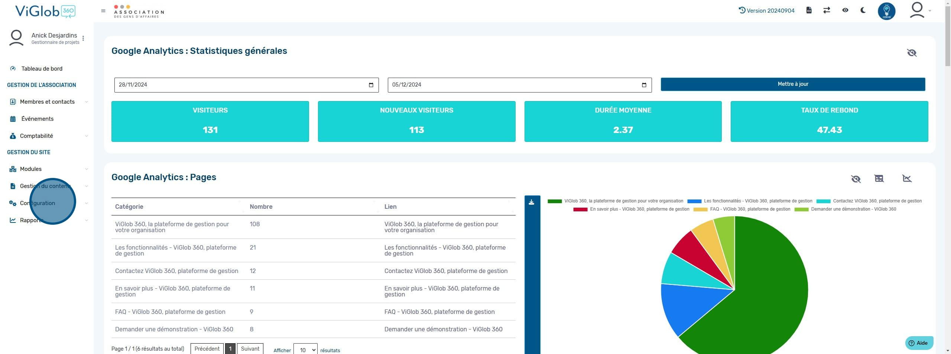Image resolution: width=951 pixels, height=354 pixels.
Task: Click the Événements calendar icon
Action: [x=13, y=119]
